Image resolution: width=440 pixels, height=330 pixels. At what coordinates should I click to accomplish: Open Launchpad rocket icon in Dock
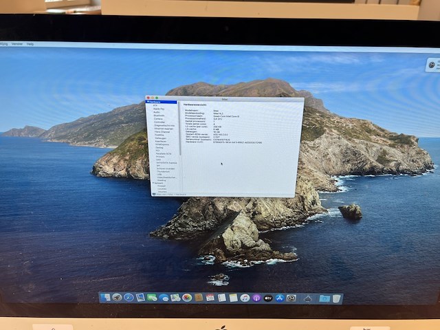click(x=117, y=298)
